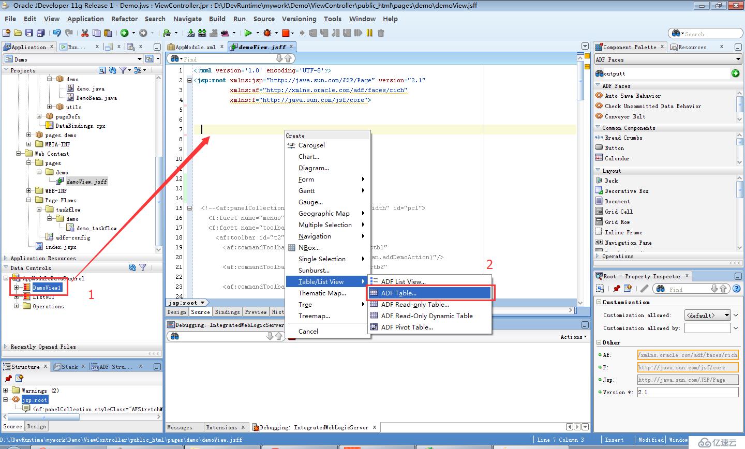745x449 pixels.
Task: Switch to the Preview editor tab
Action: coord(256,312)
